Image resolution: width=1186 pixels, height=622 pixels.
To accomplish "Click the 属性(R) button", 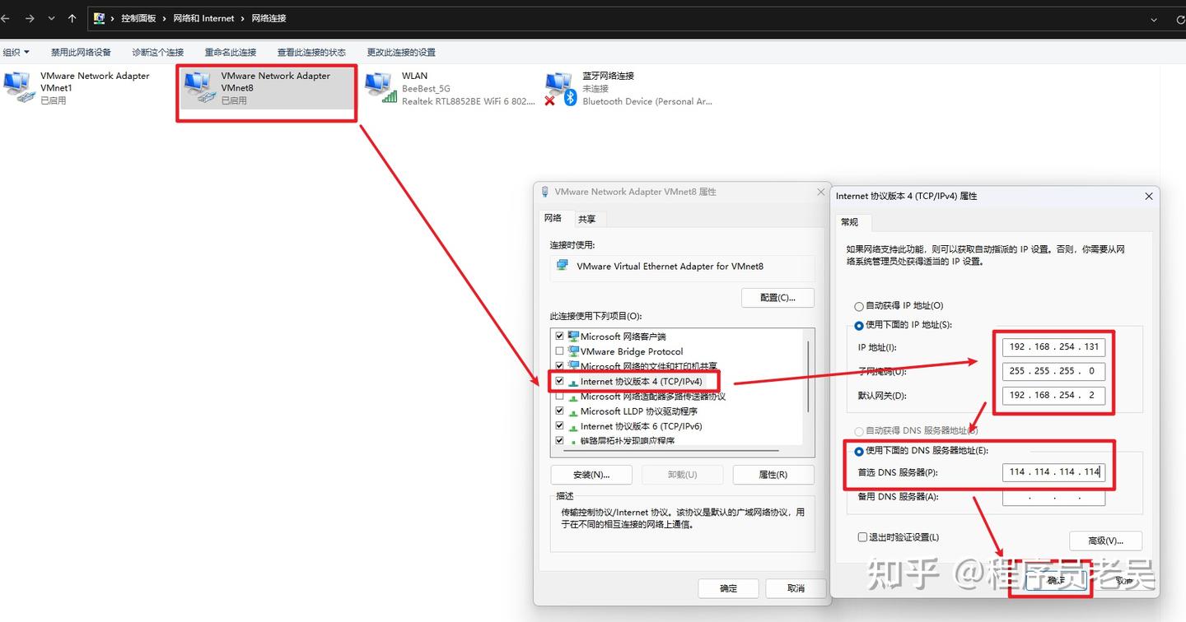I will click(773, 475).
